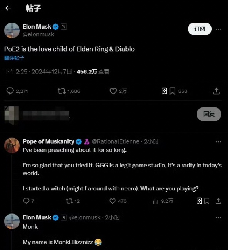
Task: Open reply icon on main post
Action: point(10,91)
